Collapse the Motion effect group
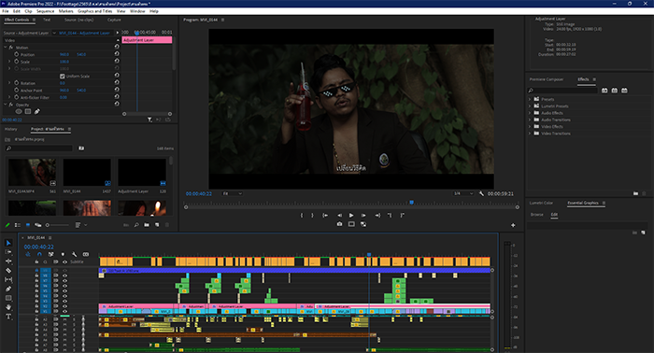Image resolution: width=654 pixels, height=353 pixels. 5,47
